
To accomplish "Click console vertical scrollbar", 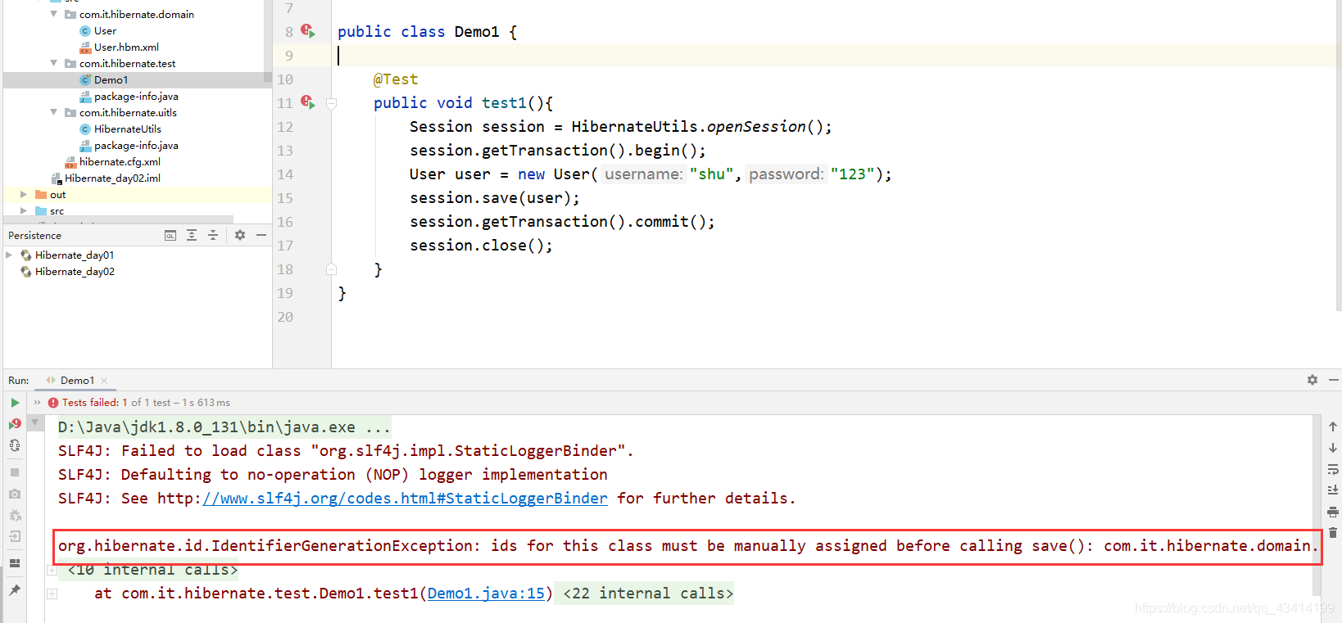I will click(1317, 505).
